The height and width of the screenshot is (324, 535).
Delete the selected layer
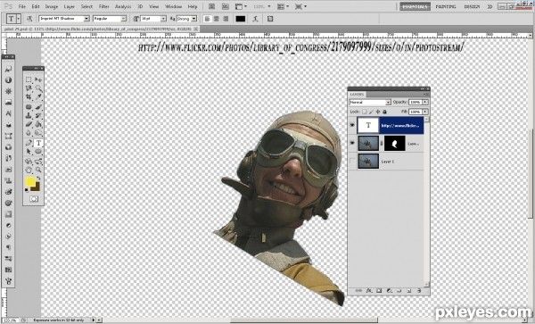419,291
